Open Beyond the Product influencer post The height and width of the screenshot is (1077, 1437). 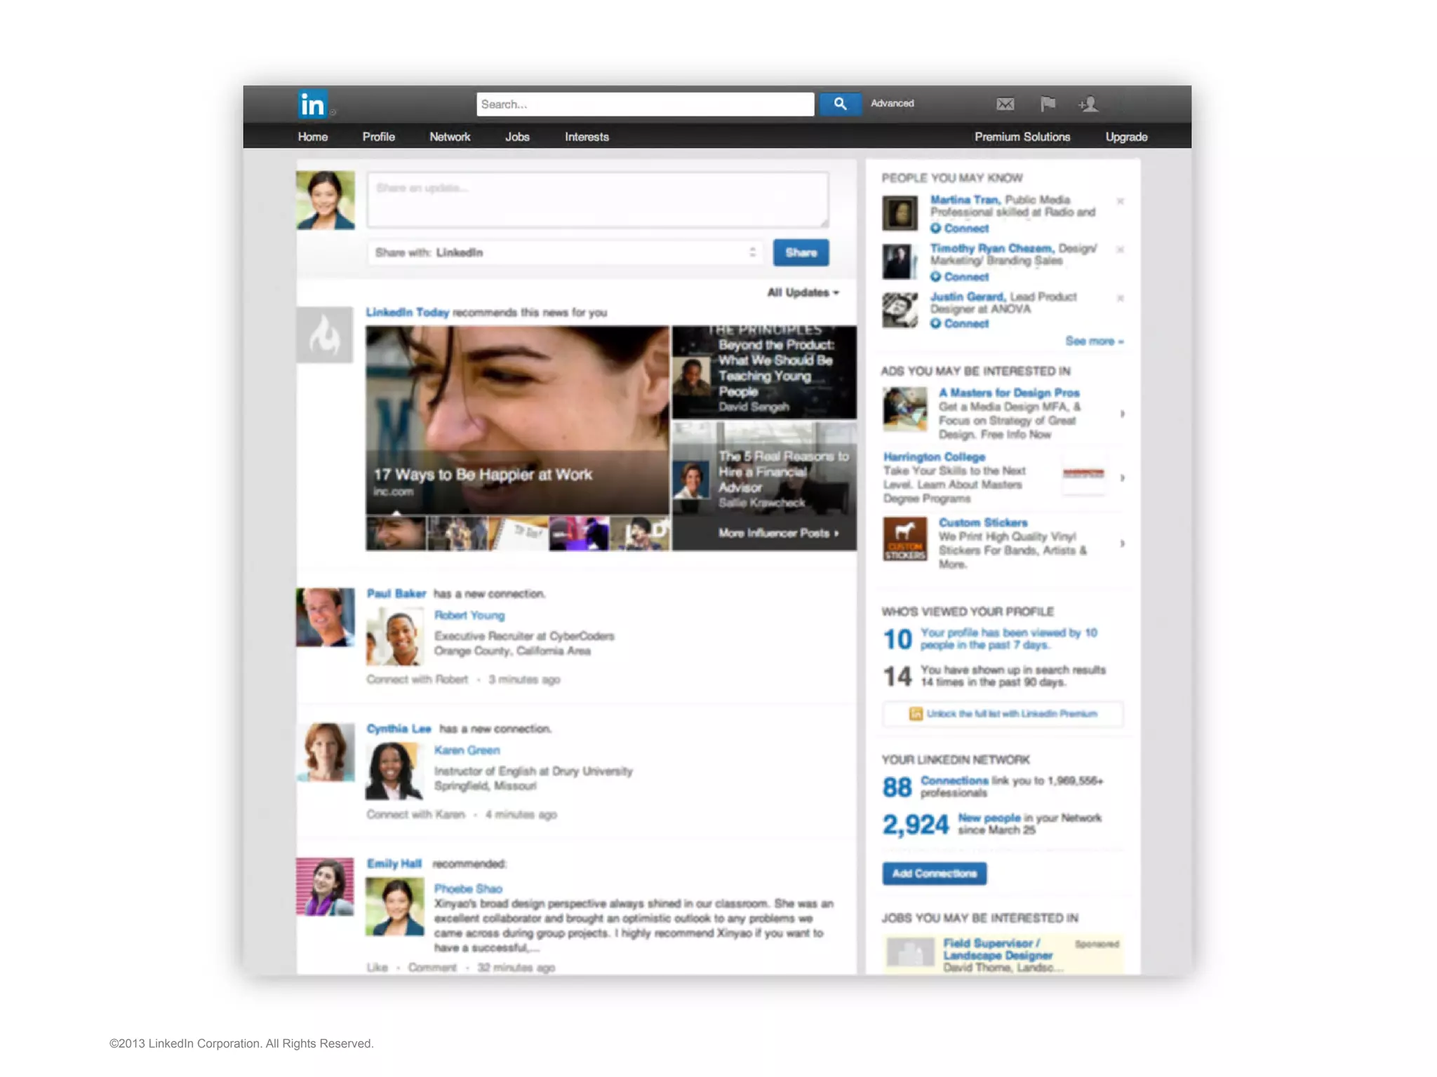click(764, 372)
